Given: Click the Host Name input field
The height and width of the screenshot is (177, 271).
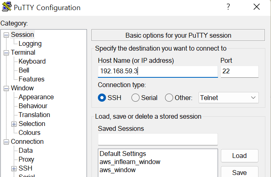Looking at the screenshot, I should [158, 72].
